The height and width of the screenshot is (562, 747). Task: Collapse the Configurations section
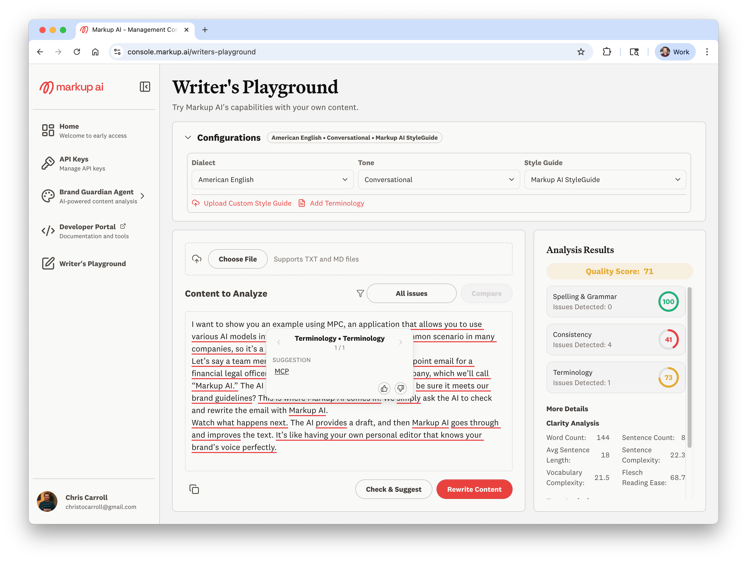pyautogui.click(x=188, y=137)
